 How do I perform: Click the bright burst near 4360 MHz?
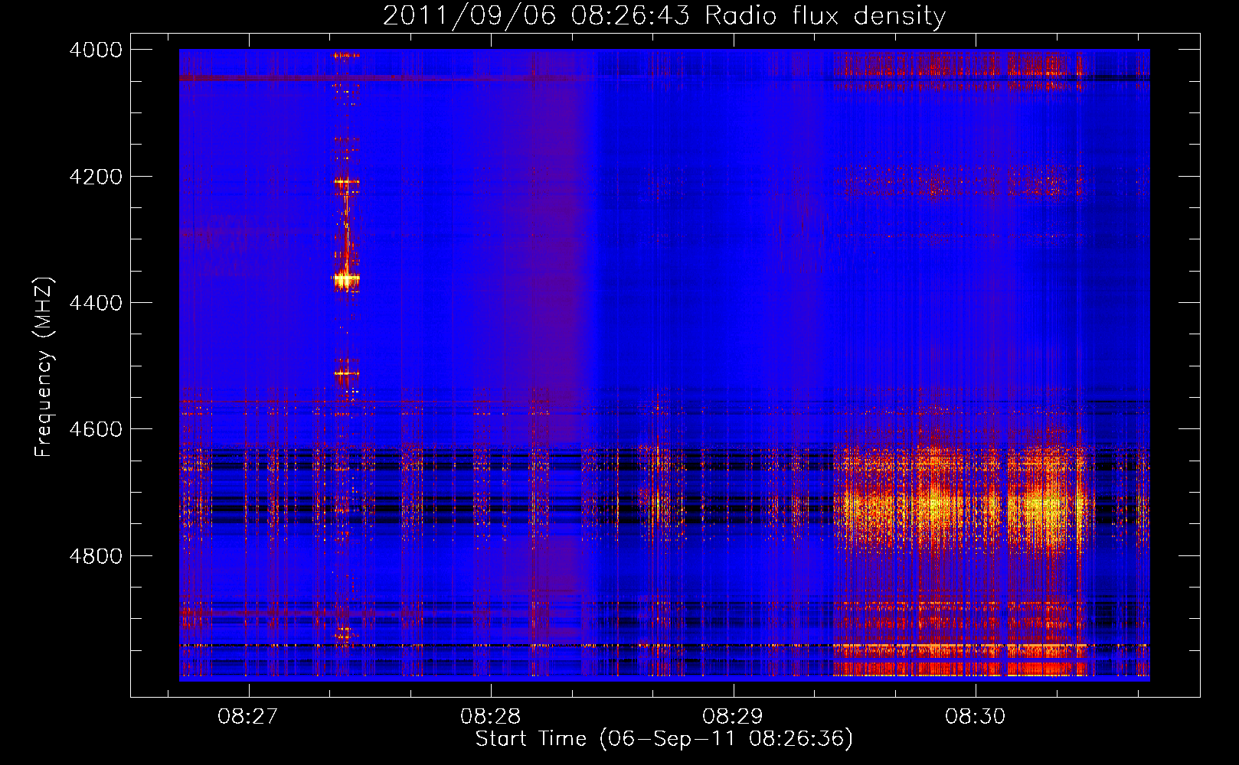point(346,280)
